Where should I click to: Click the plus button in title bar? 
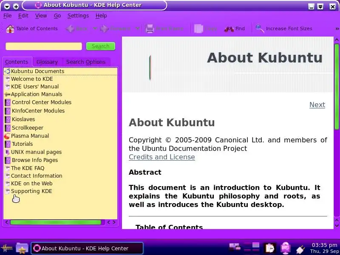pos(16,6)
